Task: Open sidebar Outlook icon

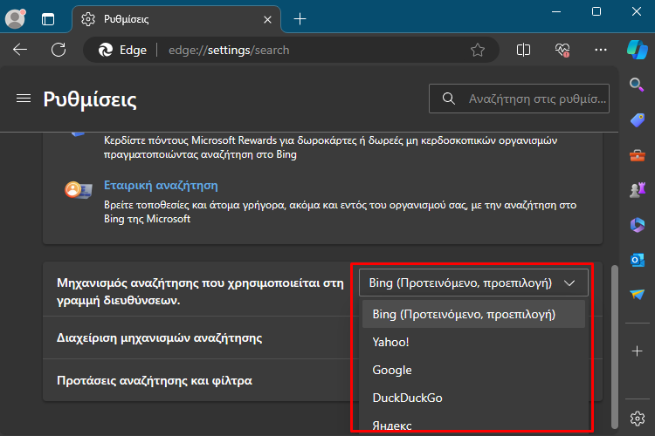Action: (638, 260)
